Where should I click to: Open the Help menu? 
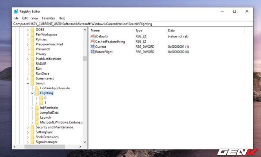pyautogui.click(x=62, y=18)
